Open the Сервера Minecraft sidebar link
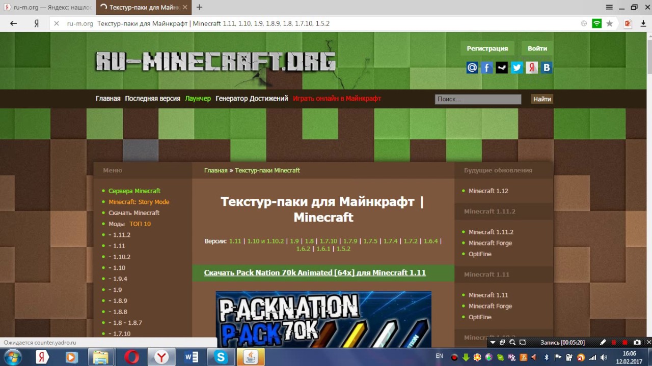The image size is (652, 366). [134, 191]
